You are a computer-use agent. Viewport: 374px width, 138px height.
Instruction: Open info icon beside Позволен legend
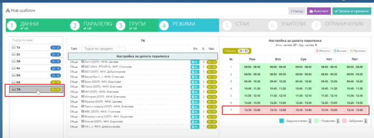coord(338,121)
